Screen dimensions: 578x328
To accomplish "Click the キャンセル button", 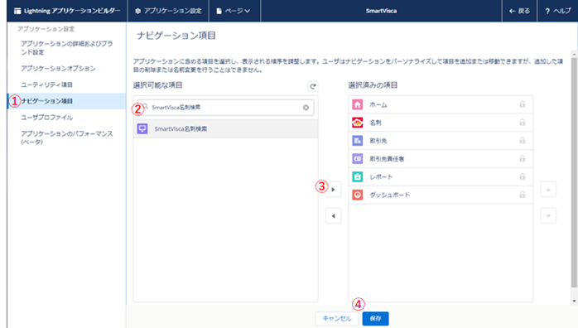I will tap(337, 319).
